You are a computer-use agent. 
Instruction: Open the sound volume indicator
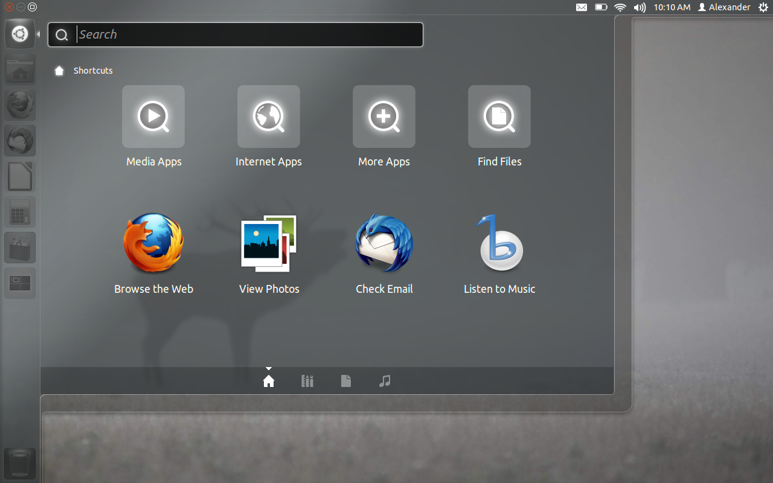tap(640, 7)
